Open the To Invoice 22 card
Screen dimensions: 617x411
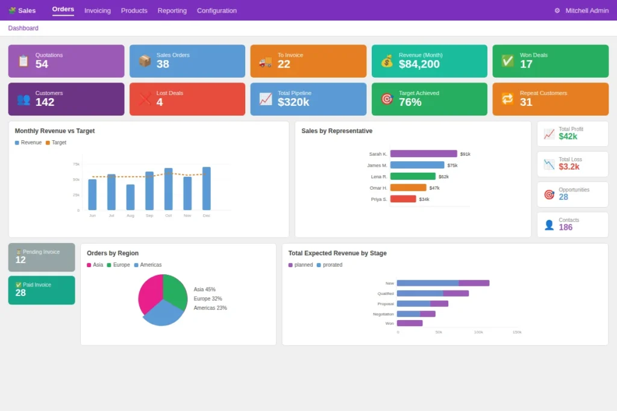point(308,61)
